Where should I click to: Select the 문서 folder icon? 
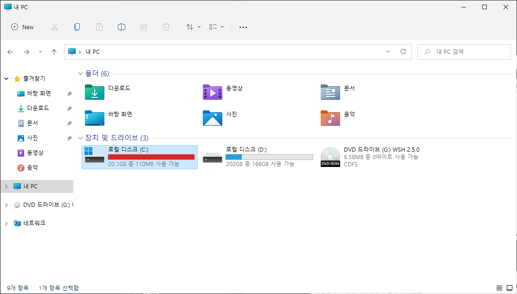tap(330, 92)
